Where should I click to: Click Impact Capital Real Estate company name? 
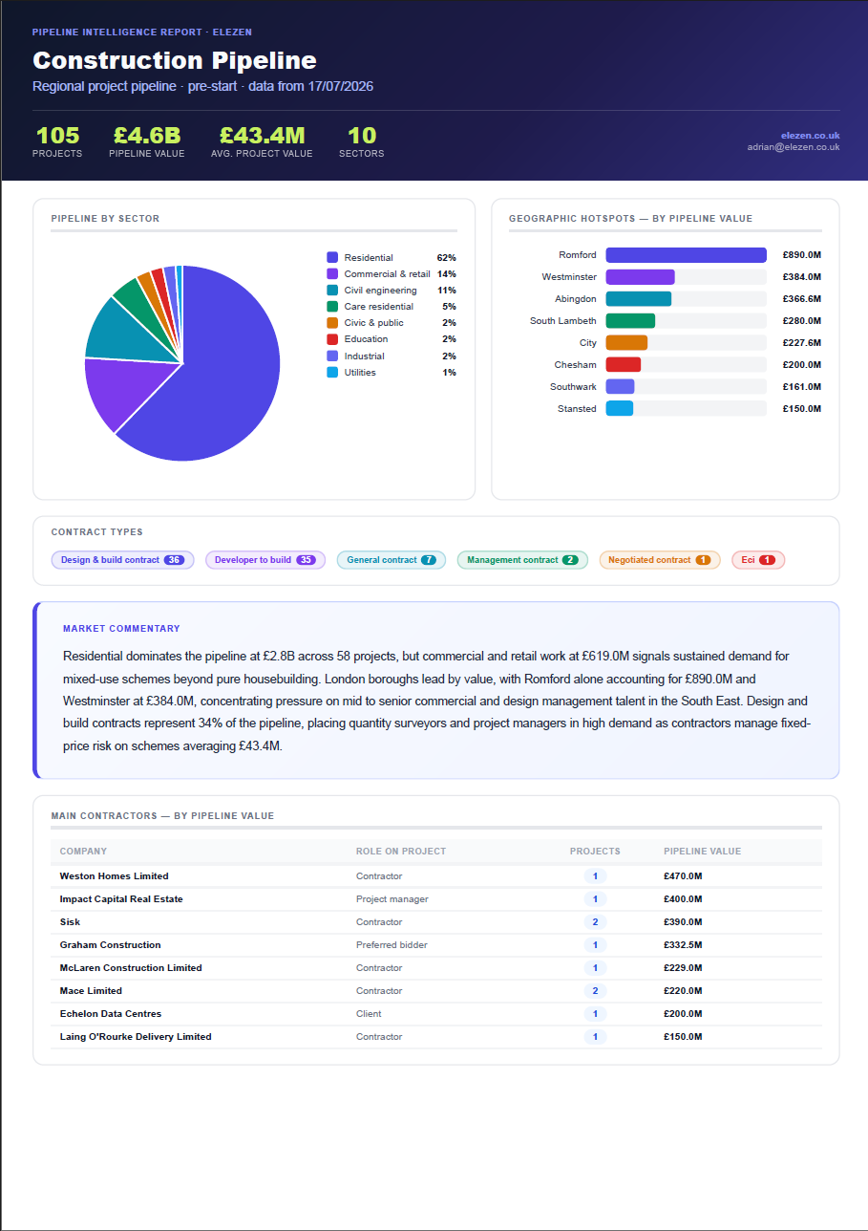point(121,899)
